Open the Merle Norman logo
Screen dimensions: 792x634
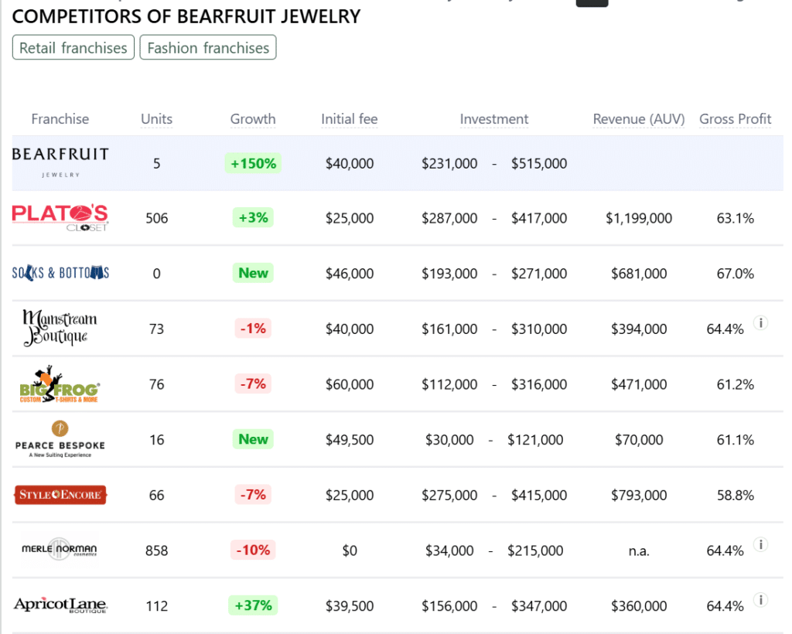point(60,549)
